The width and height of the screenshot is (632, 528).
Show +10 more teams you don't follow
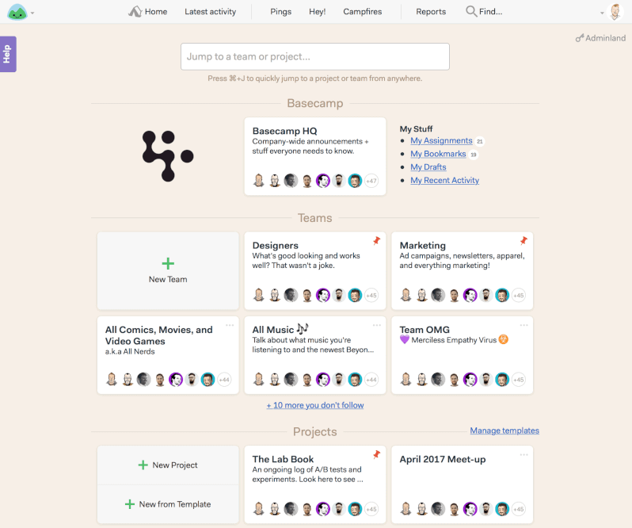point(314,405)
